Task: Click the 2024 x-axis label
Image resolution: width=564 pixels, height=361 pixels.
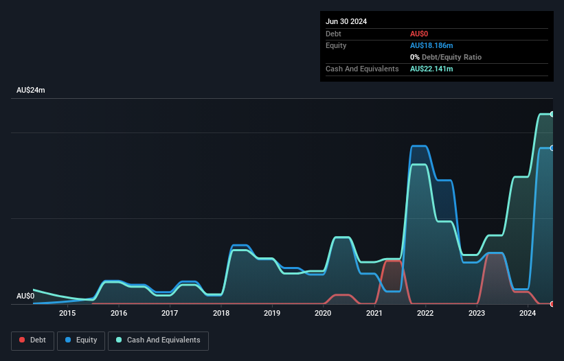Action: (528, 313)
